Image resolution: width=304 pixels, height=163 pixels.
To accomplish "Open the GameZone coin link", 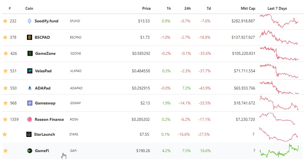I will pyautogui.click(x=45, y=53).
